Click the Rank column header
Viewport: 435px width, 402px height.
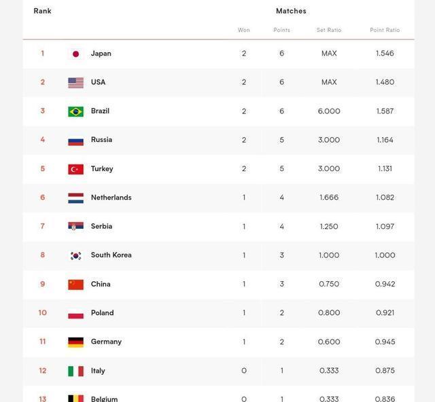(42, 11)
